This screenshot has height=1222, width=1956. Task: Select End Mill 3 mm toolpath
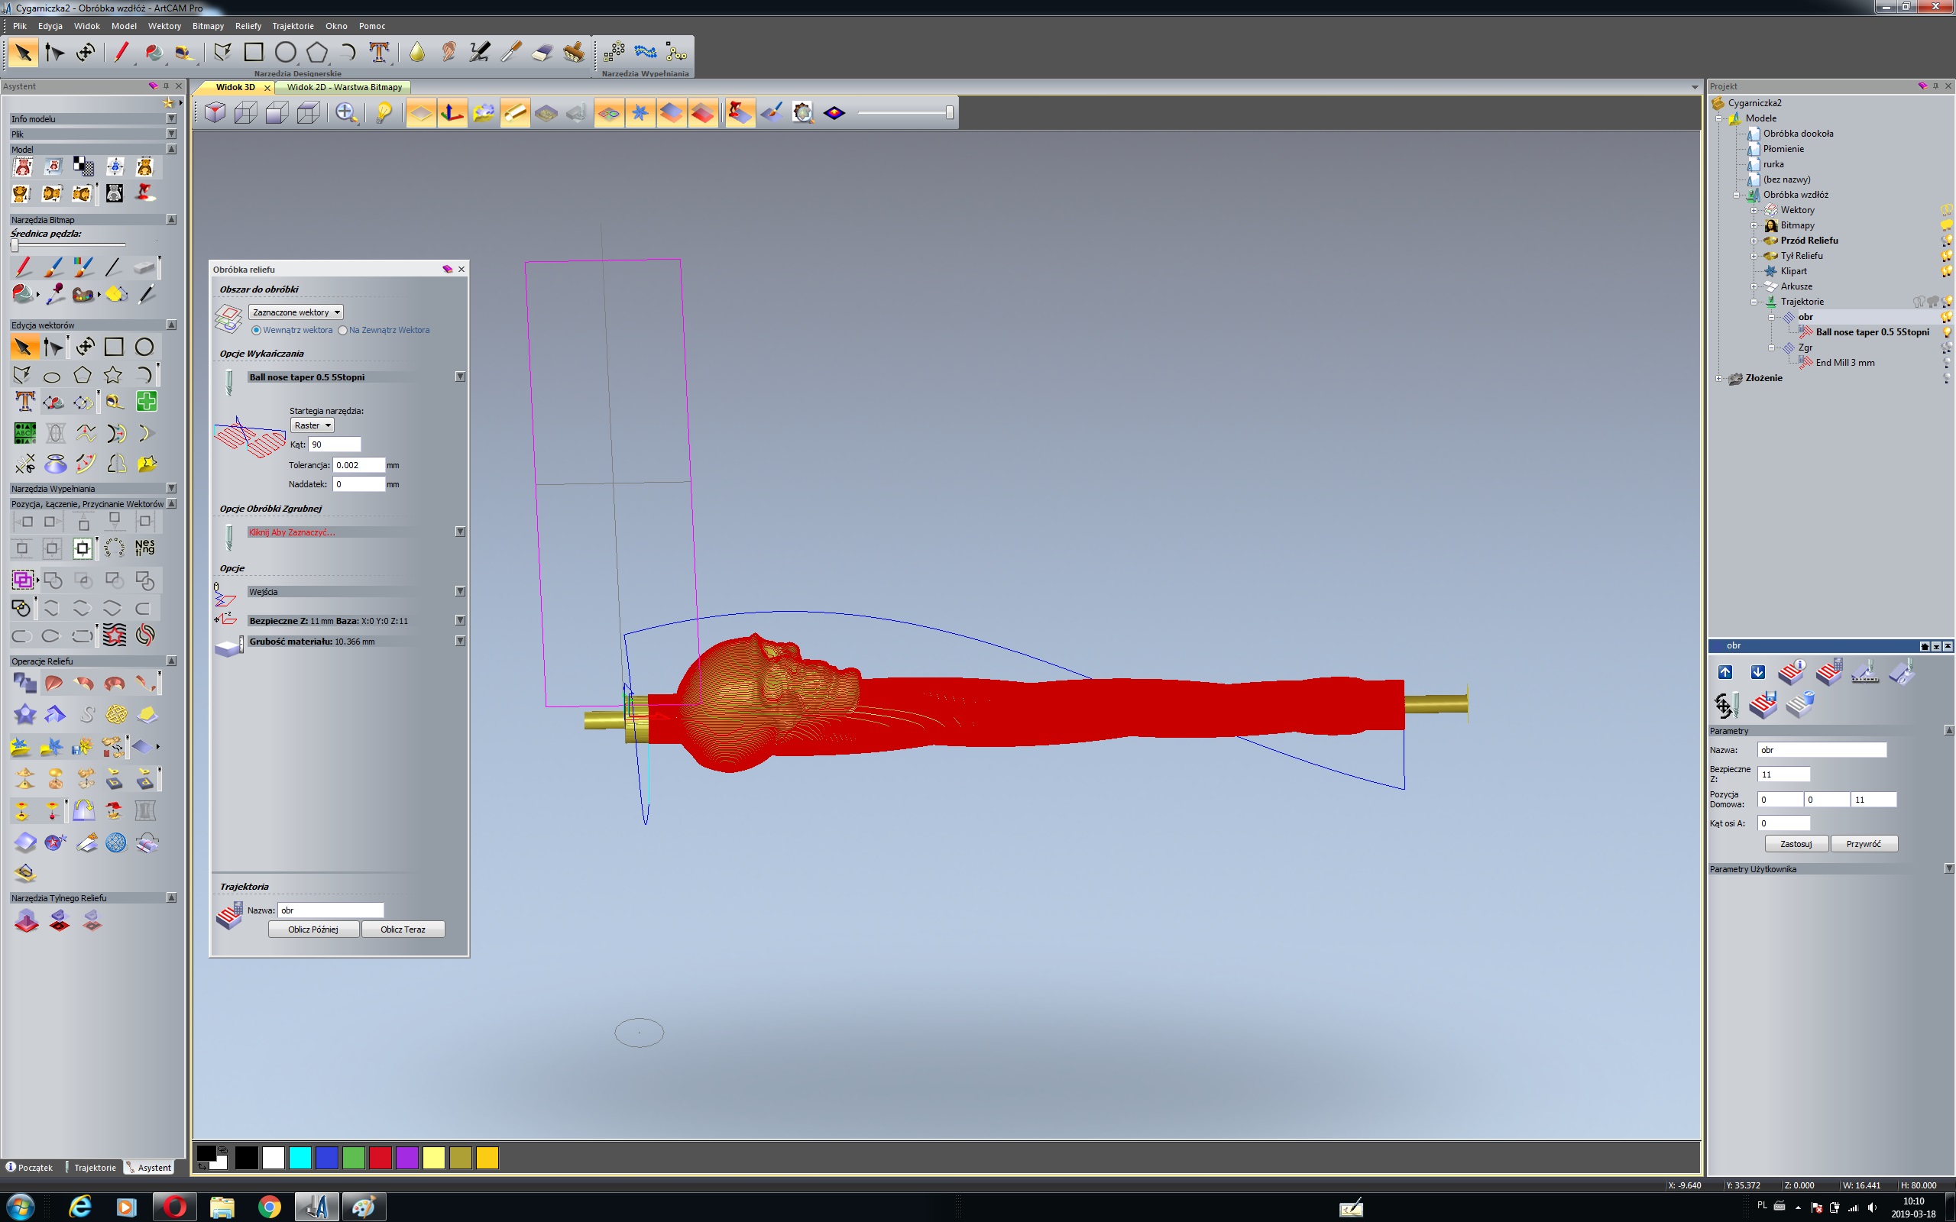[1844, 363]
